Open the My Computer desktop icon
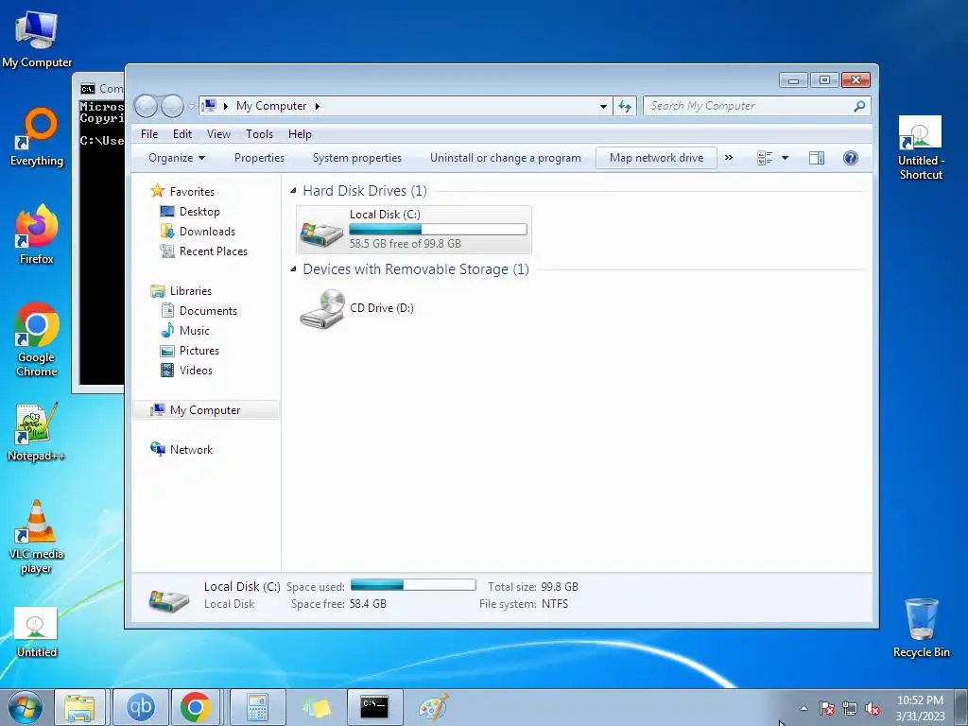 click(37, 38)
